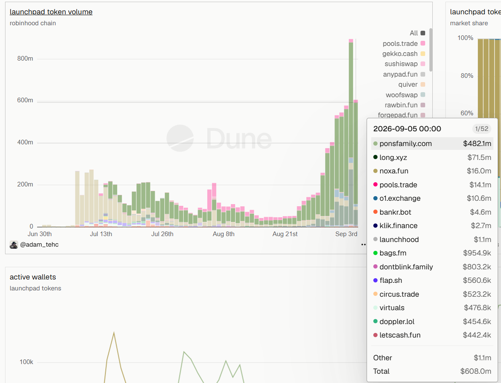The image size is (501, 383).
Task: Click the robinhood chain subtitle
Action: point(33,23)
